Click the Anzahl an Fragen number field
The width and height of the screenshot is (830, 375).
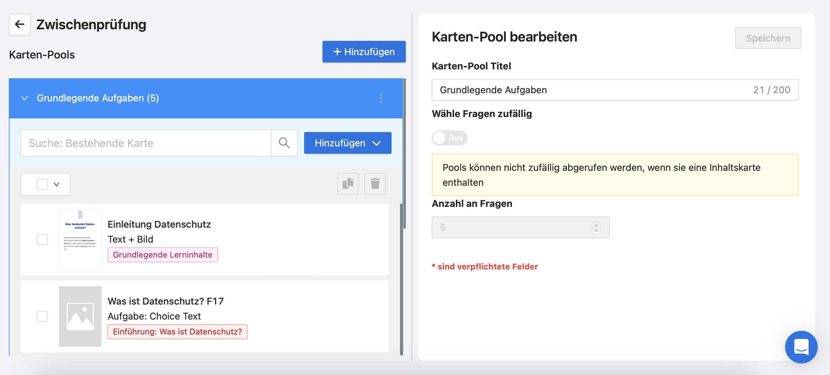[520, 227]
